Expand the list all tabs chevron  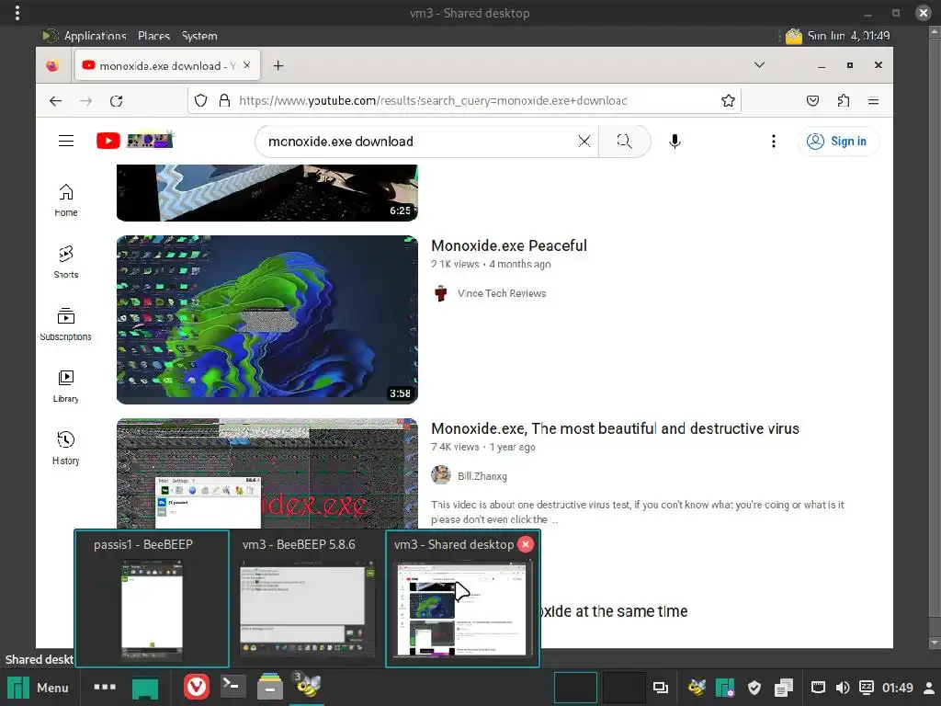759,65
